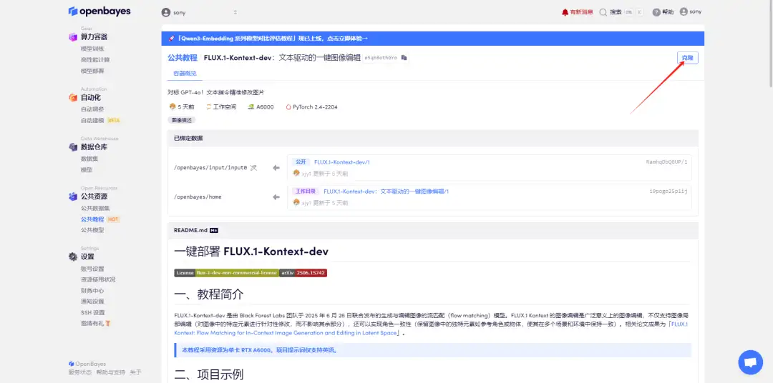Click the gift icon next to 邀请有礼
The width and height of the screenshot is (773, 383).
tap(107, 324)
